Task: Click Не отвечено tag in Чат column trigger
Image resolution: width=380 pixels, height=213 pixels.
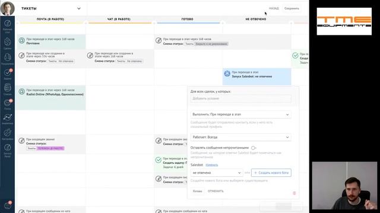Action: (135, 61)
